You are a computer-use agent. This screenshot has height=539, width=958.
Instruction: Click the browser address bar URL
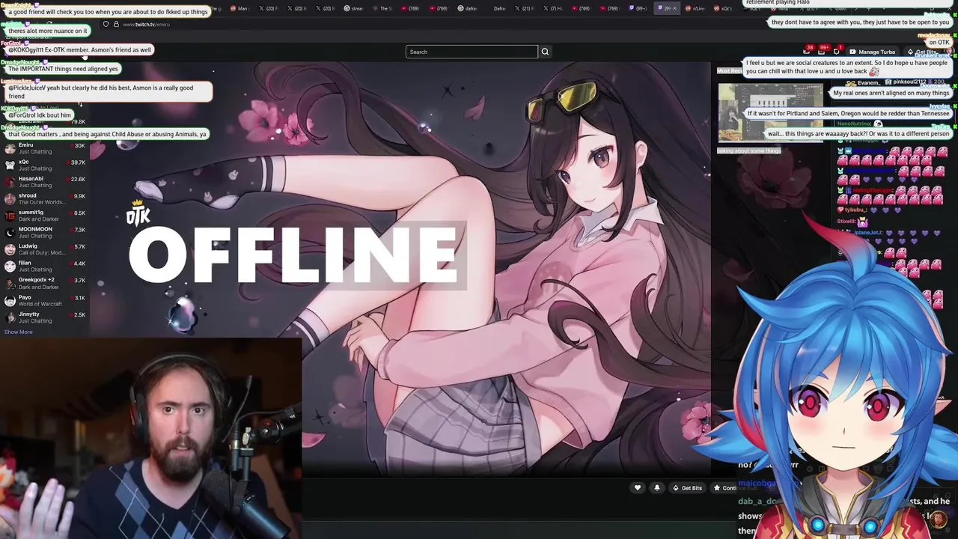(146, 25)
